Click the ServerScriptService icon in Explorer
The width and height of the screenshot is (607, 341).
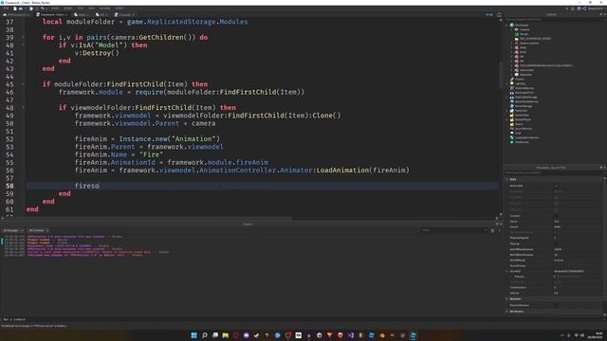coord(512,101)
